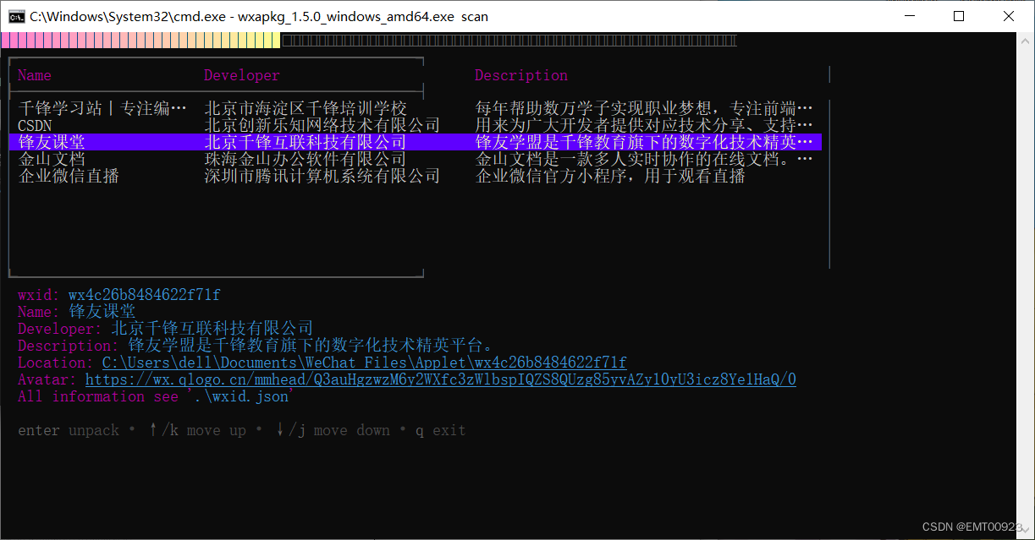Click description starting 金山文档是一款多人

click(644, 159)
